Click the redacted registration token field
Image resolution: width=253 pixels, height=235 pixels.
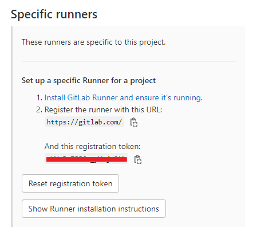(x=86, y=159)
